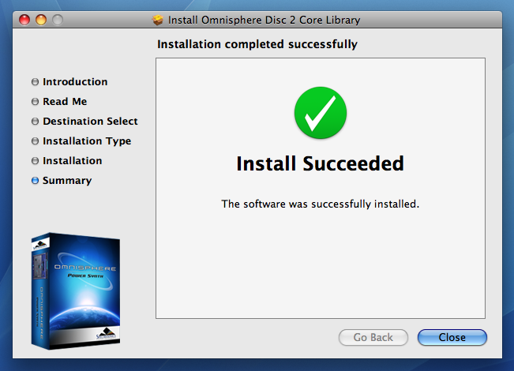Click the blue bullet beside Summary
This screenshot has height=371, width=514.
coord(35,181)
